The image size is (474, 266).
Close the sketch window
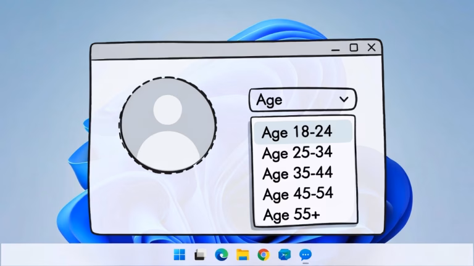point(372,47)
